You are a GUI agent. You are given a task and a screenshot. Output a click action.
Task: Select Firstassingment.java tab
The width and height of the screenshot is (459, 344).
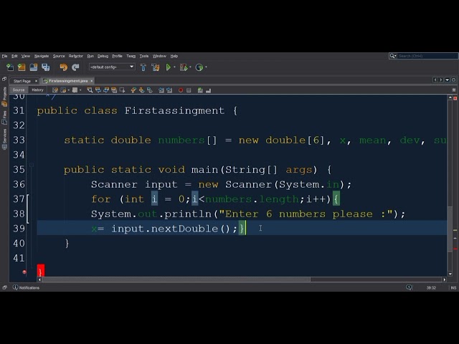tap(68, 81)
